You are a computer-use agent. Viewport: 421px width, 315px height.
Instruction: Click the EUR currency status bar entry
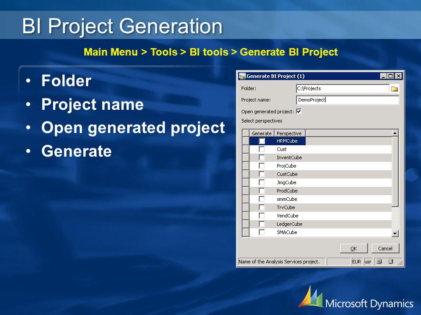click(x=357, y=262)
